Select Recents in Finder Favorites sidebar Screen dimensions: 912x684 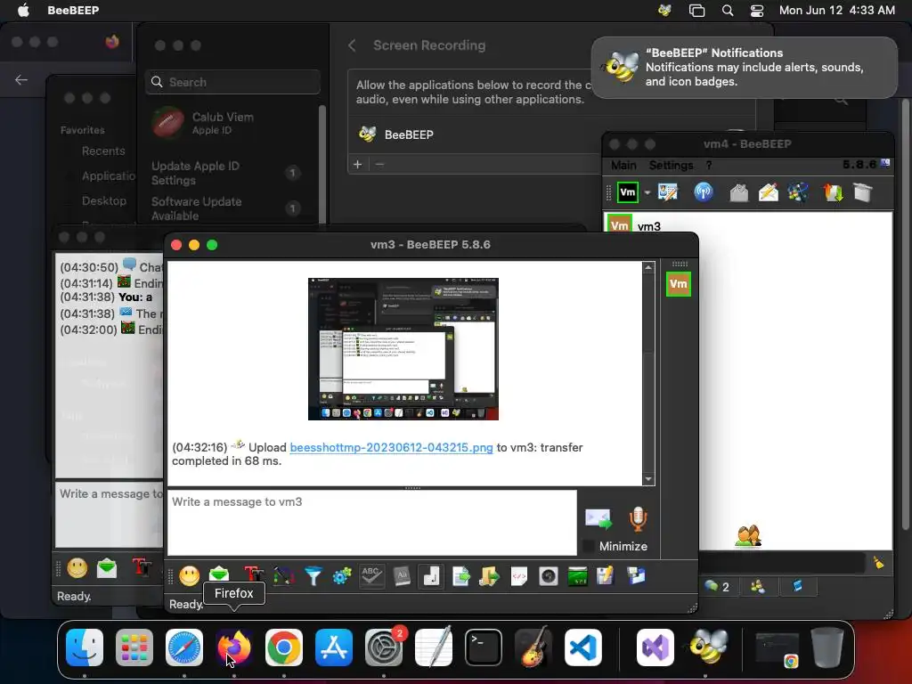[x=103, y=151]
